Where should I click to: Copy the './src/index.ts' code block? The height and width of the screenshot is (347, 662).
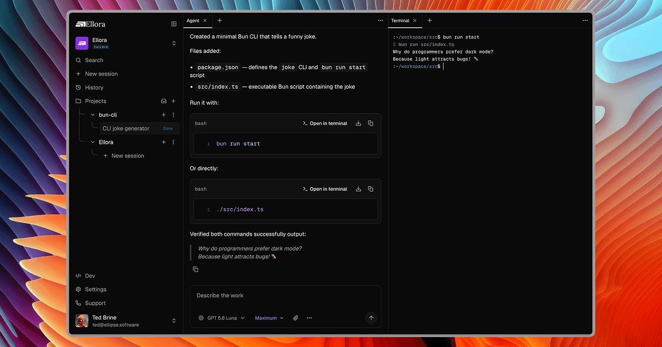pyautogui.click(x=371, y=189)
